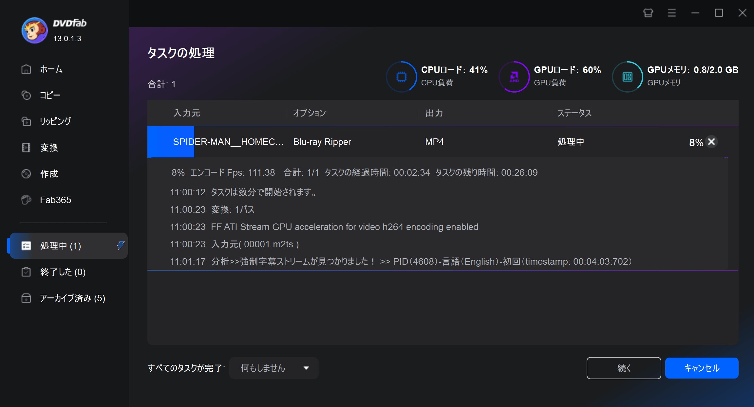Screen dimensions: 754x407
Task: Open Fab365 from the sidebar
Action: (55, 200)
